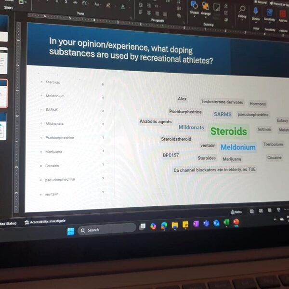The height and width of the screenshot is (289, 289).
Task: Click the green Steroids word on slide
Action: click(228, 131)
